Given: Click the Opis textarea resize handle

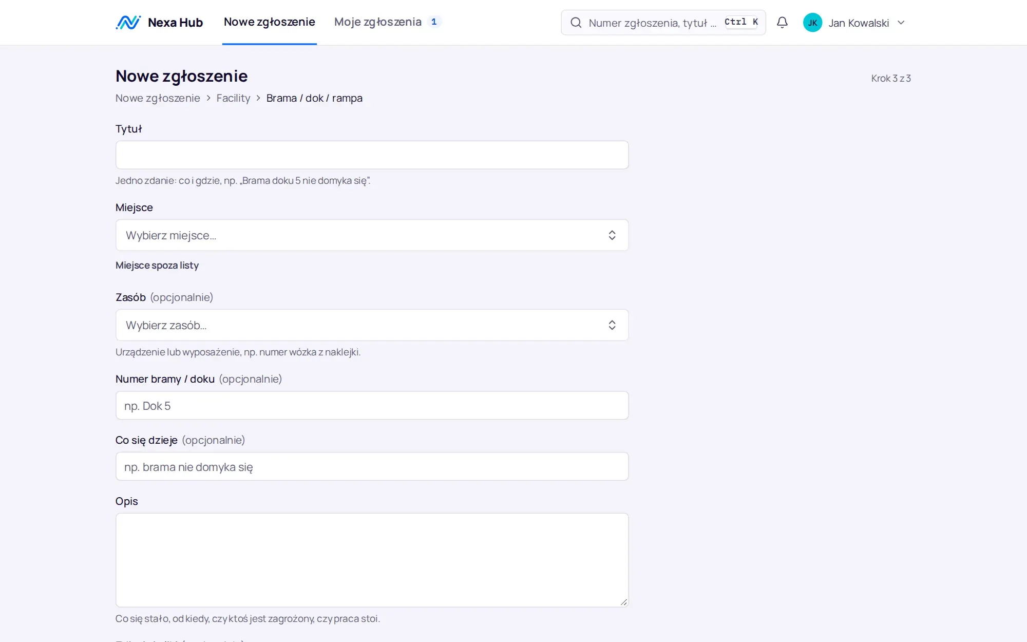Looking at the screenshot, I should (623, 602).
